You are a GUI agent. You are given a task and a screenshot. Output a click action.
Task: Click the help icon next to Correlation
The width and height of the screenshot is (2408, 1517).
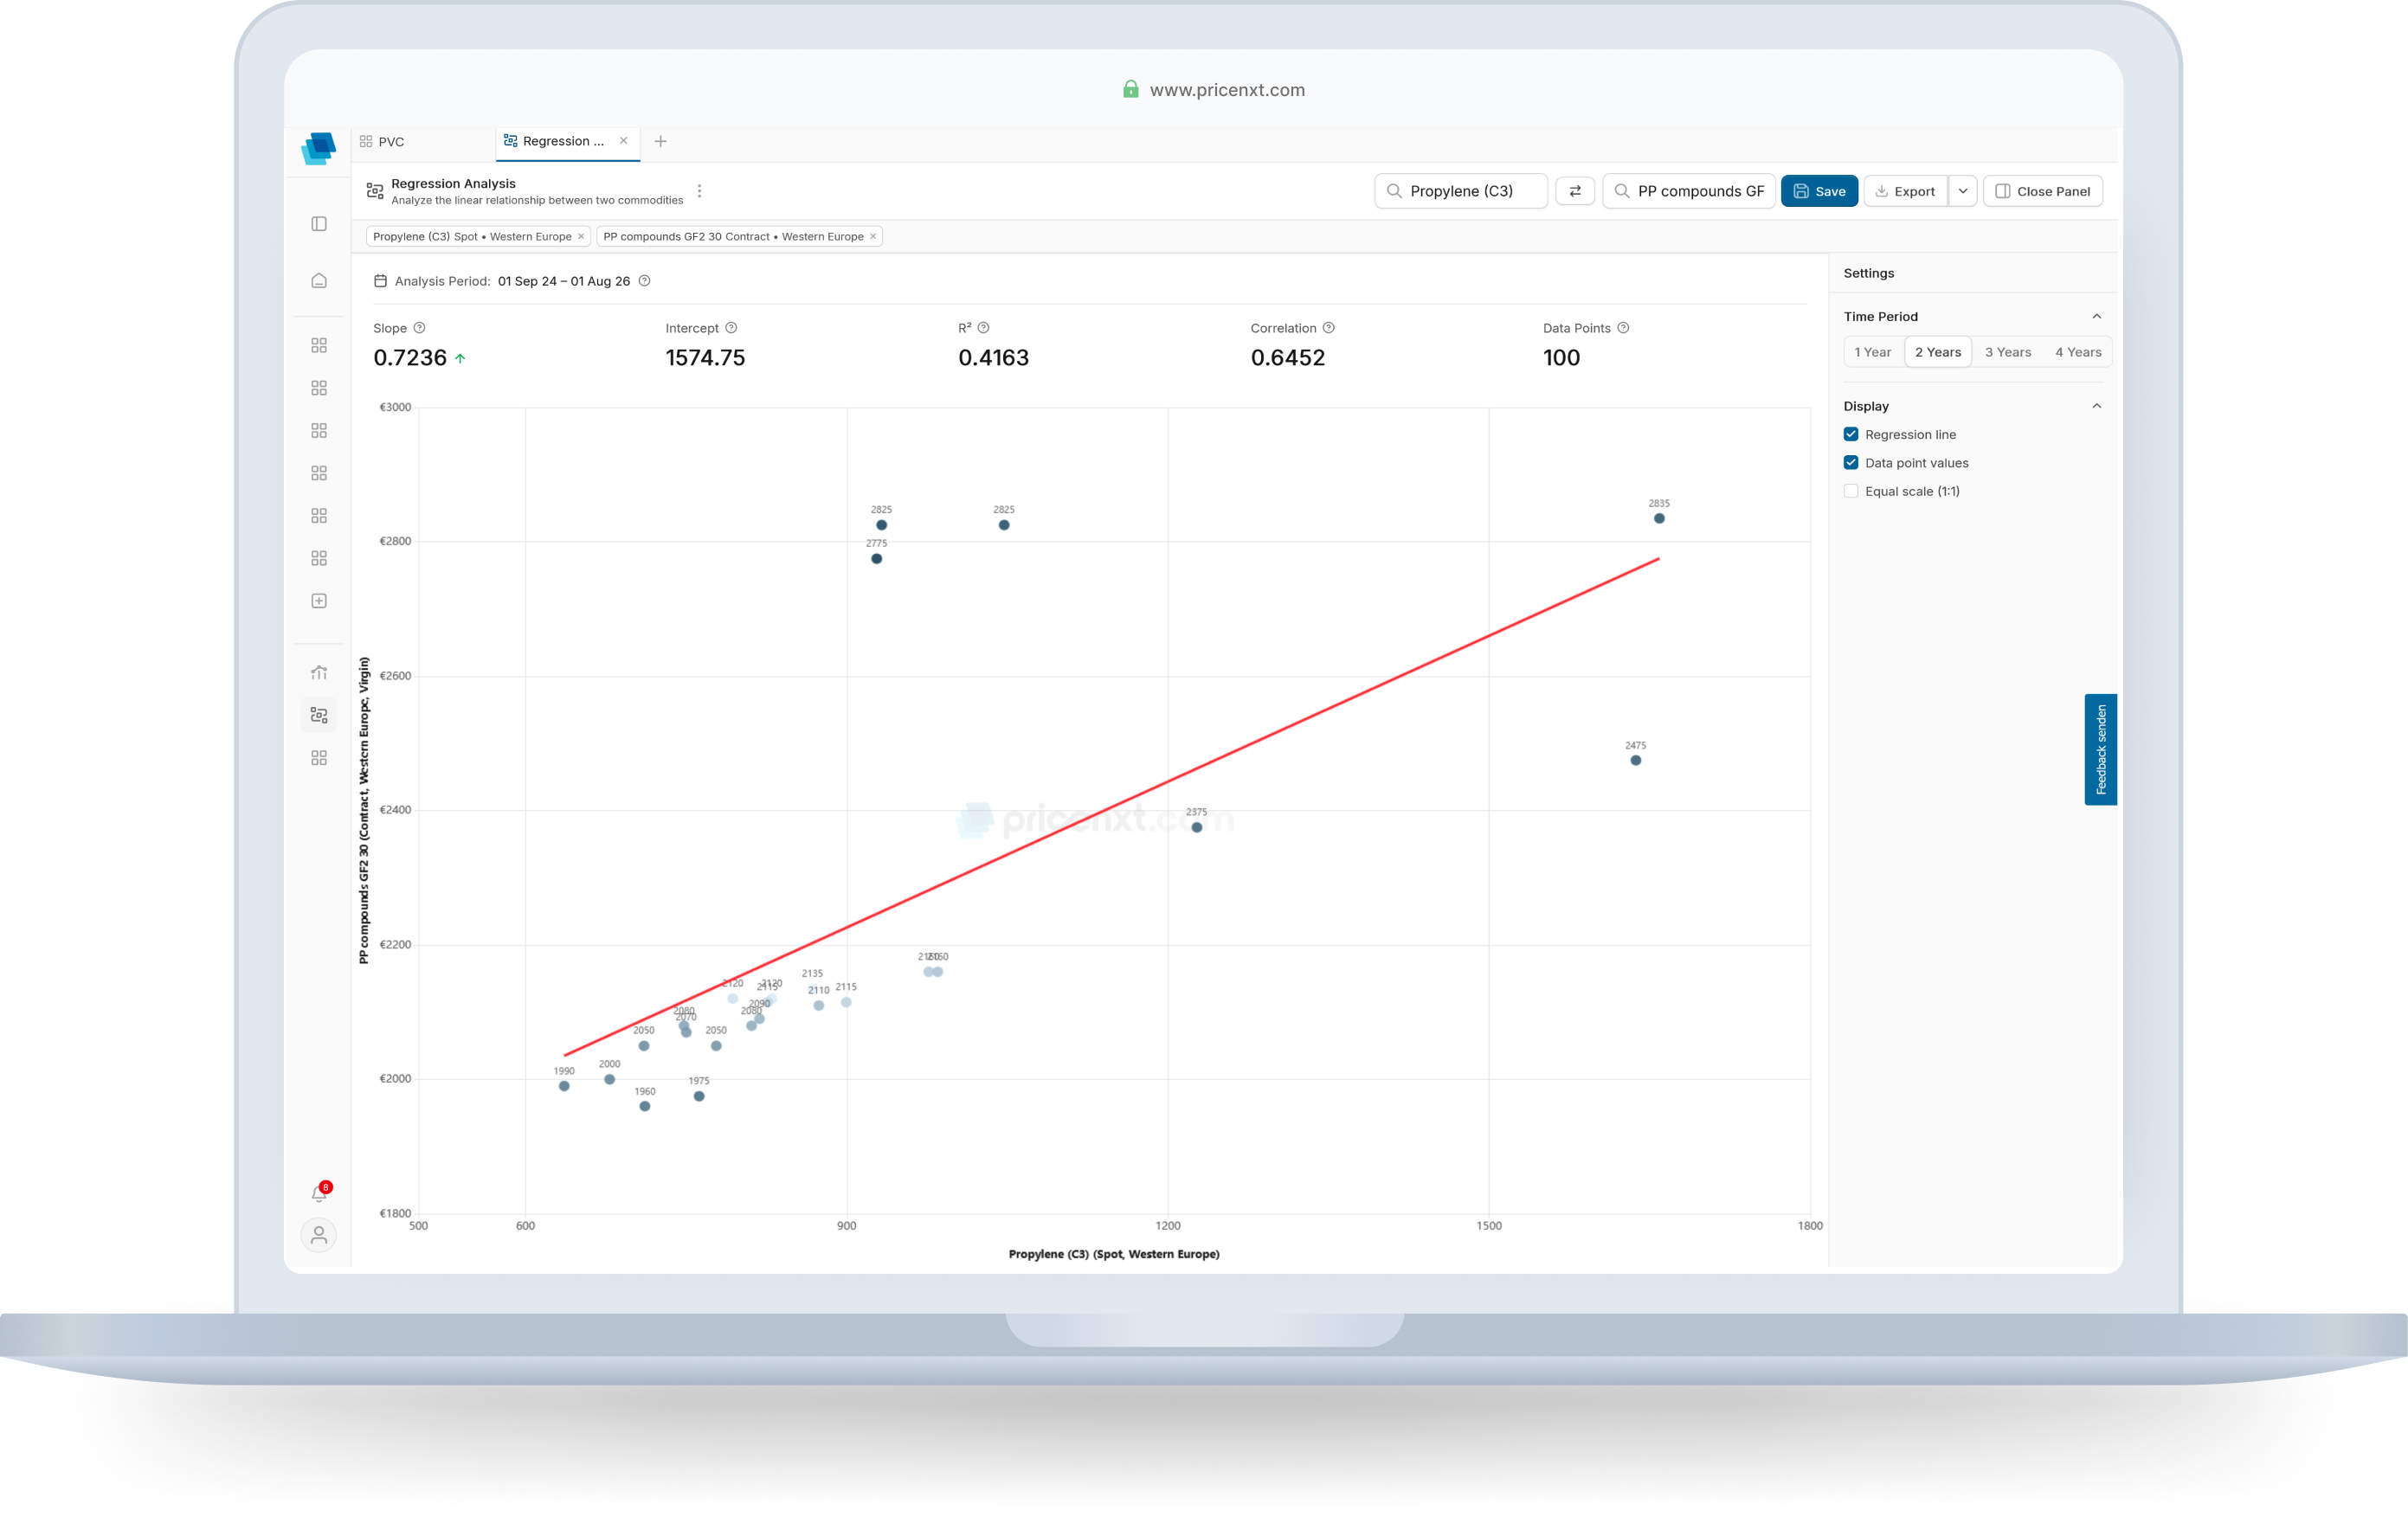pos(1328,328)
